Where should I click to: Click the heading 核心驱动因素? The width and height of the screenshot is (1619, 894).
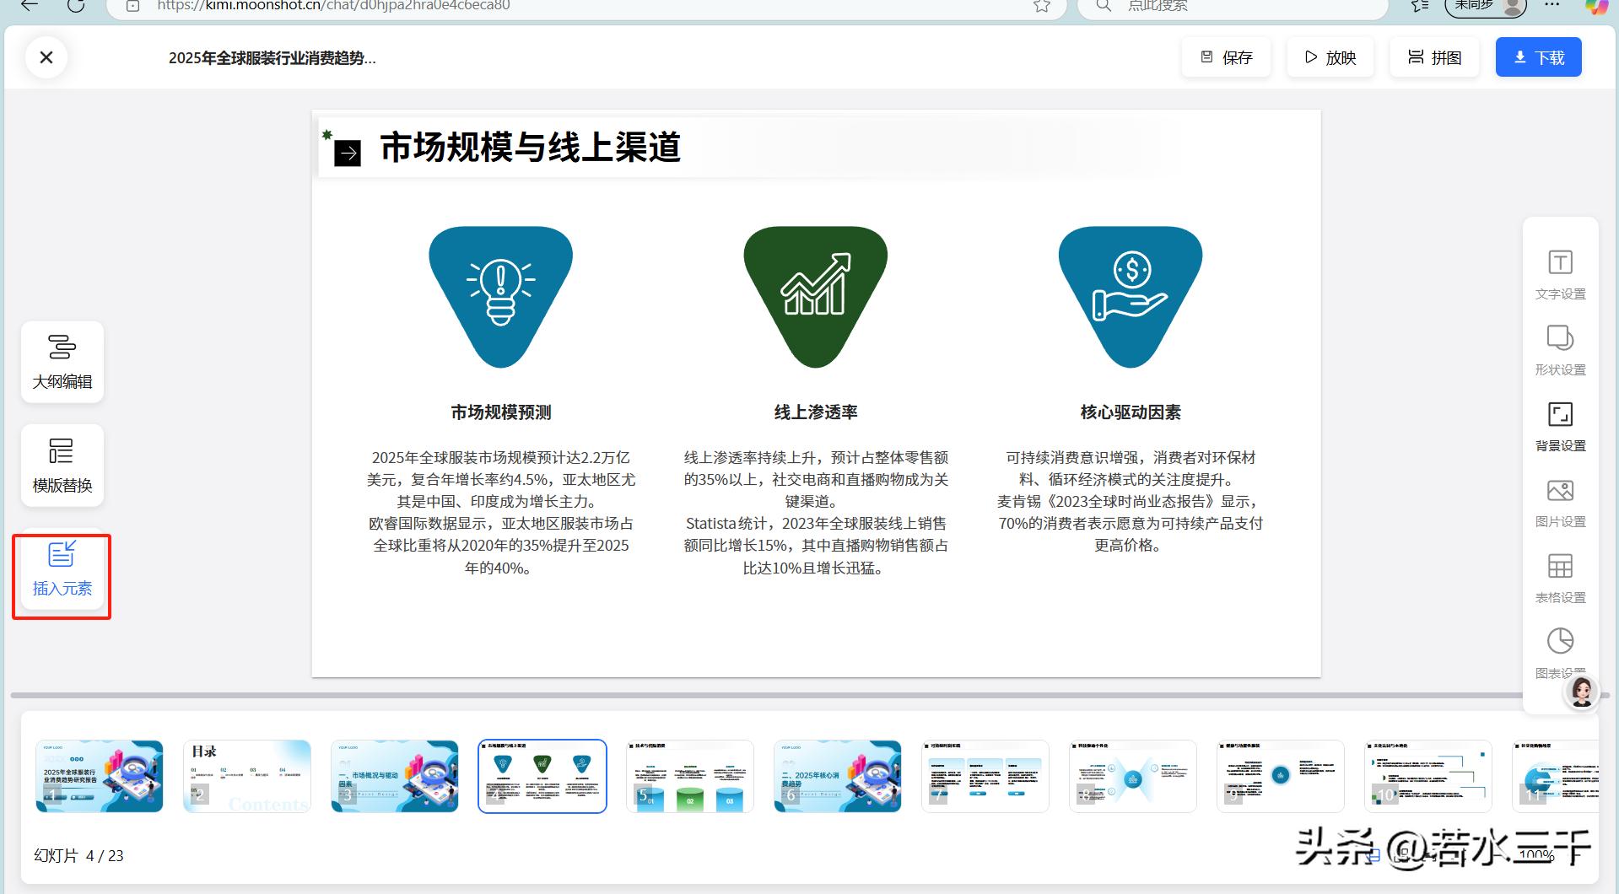pyautogui.click(x=1131, y=412)
